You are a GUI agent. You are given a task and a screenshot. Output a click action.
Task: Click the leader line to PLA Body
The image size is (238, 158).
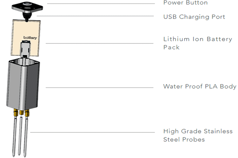[102, 87]
